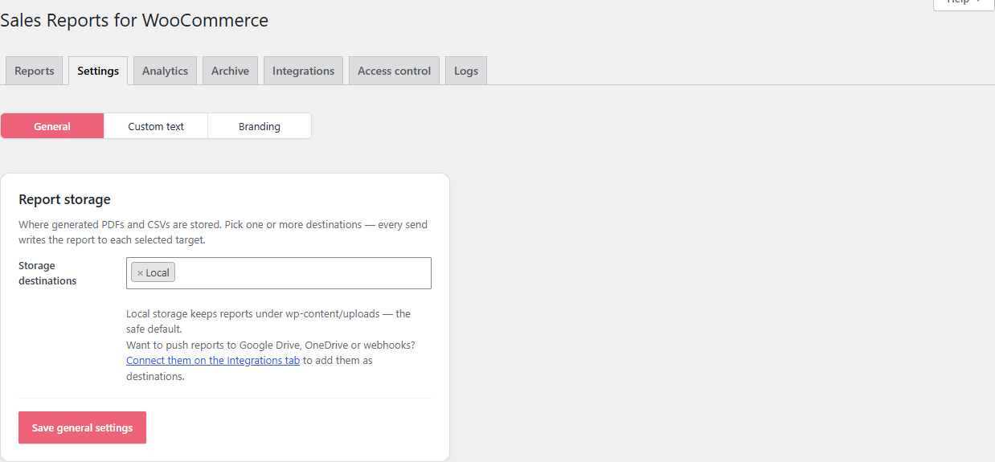This screenshot has height=462, width=995.
Task: Click the Sales Reports for WooCommerce title
Action: point(134,20)
